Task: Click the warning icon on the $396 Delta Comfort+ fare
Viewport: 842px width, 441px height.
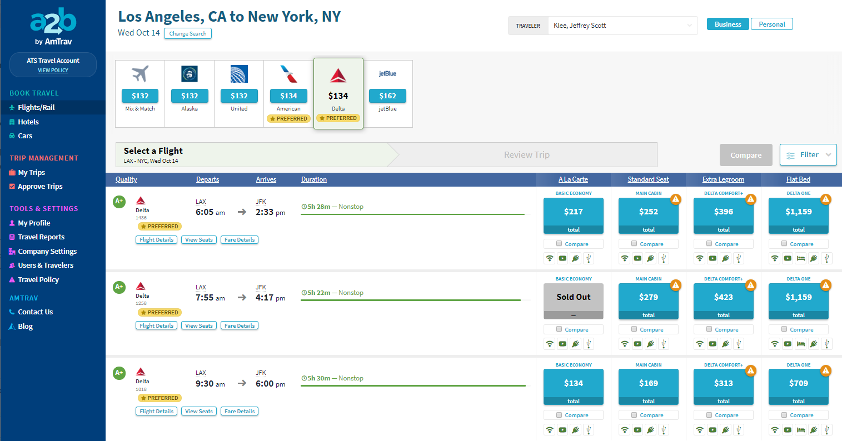Action: click(750, 199)
